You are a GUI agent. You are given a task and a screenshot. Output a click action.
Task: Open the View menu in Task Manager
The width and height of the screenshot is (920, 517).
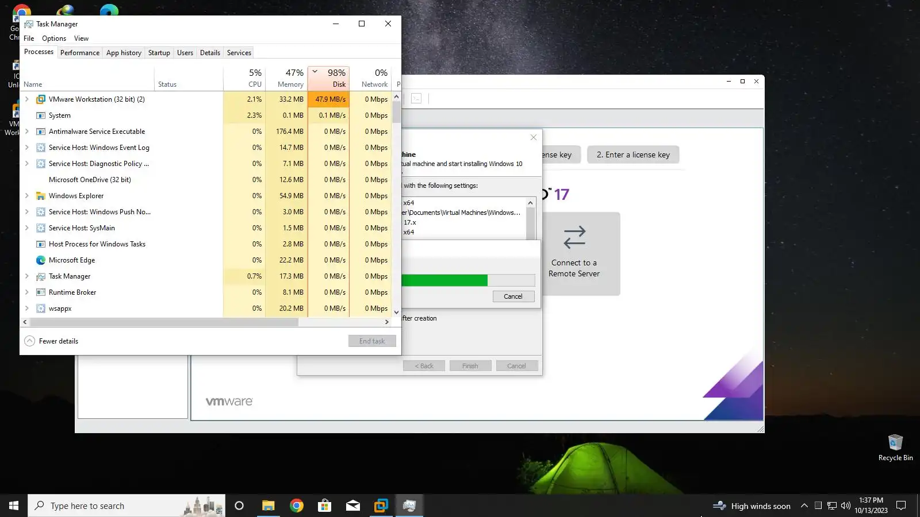click(81, 38)
